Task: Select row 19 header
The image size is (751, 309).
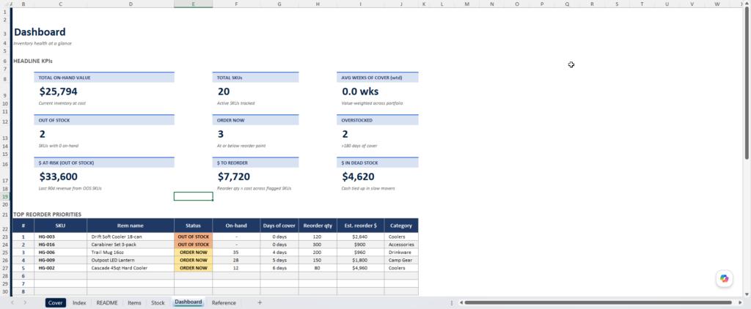Action: pos(4,196)
